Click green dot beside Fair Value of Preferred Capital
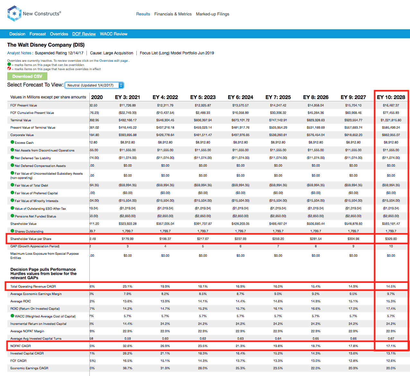Image resolution: width=410 pixels, height=376 pixels. click(13, 193)
